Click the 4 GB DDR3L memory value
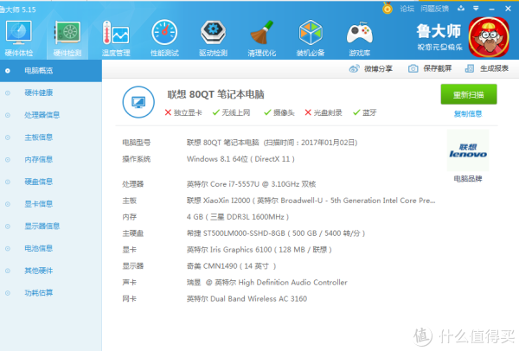The width and height of the screenshot is (519, 351). 238,217
